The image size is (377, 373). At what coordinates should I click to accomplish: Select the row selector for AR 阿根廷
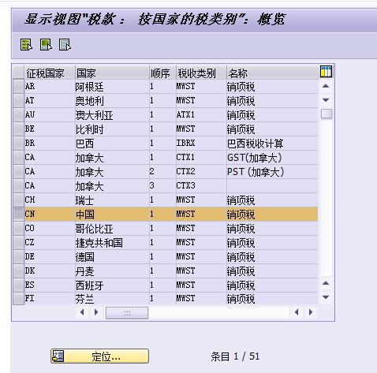click(18, 86)
